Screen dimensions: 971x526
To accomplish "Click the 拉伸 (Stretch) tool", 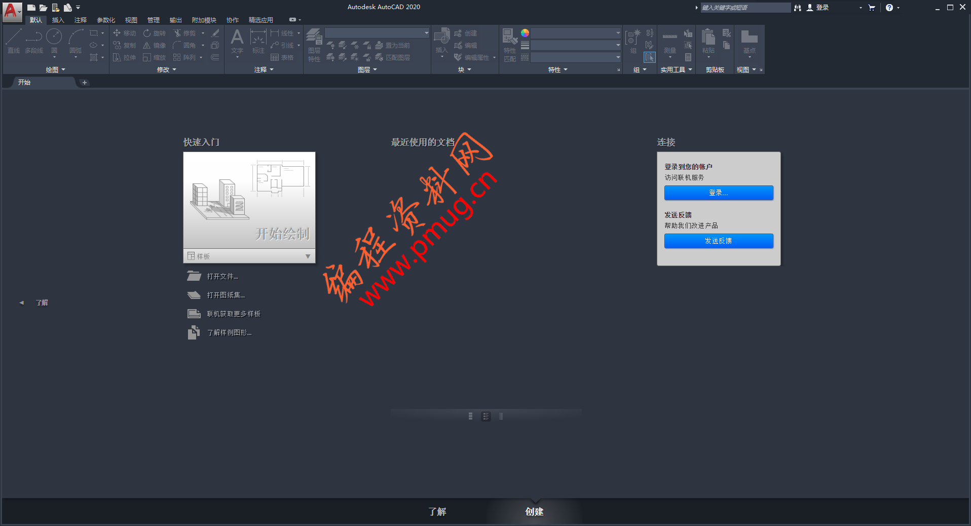I will (x=125, y=57).
